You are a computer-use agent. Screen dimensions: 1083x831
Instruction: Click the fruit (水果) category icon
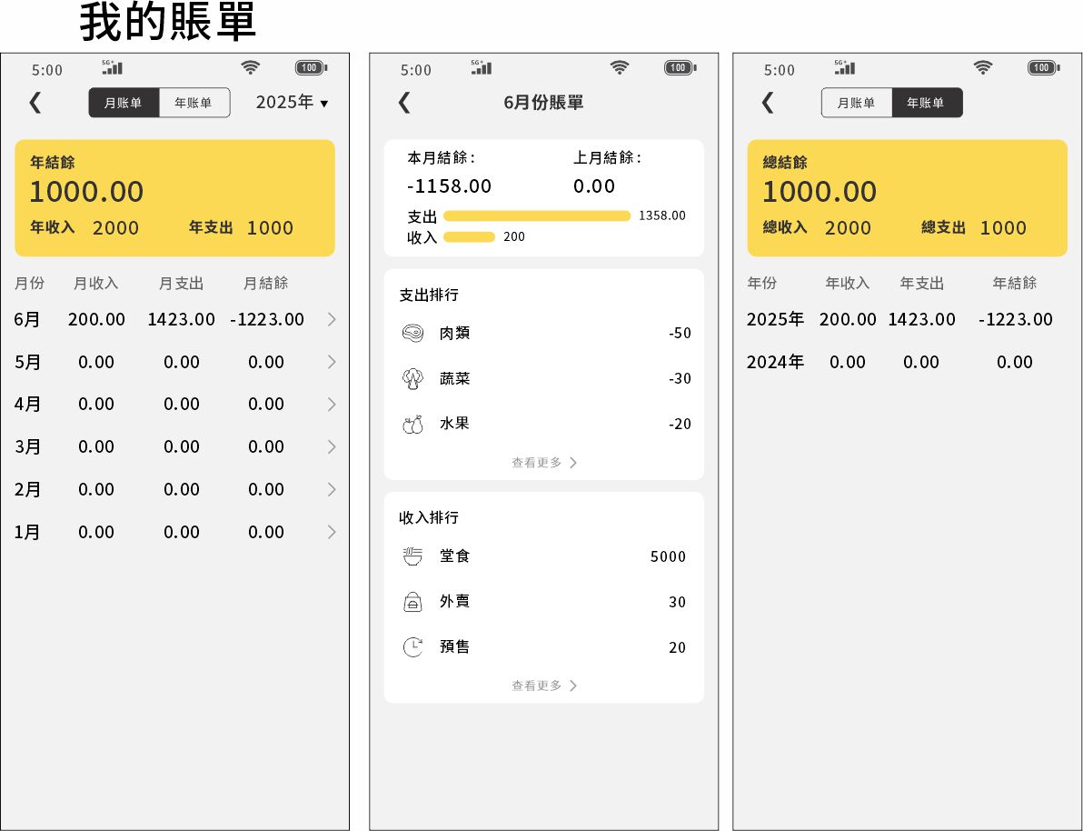pos(412,424)
